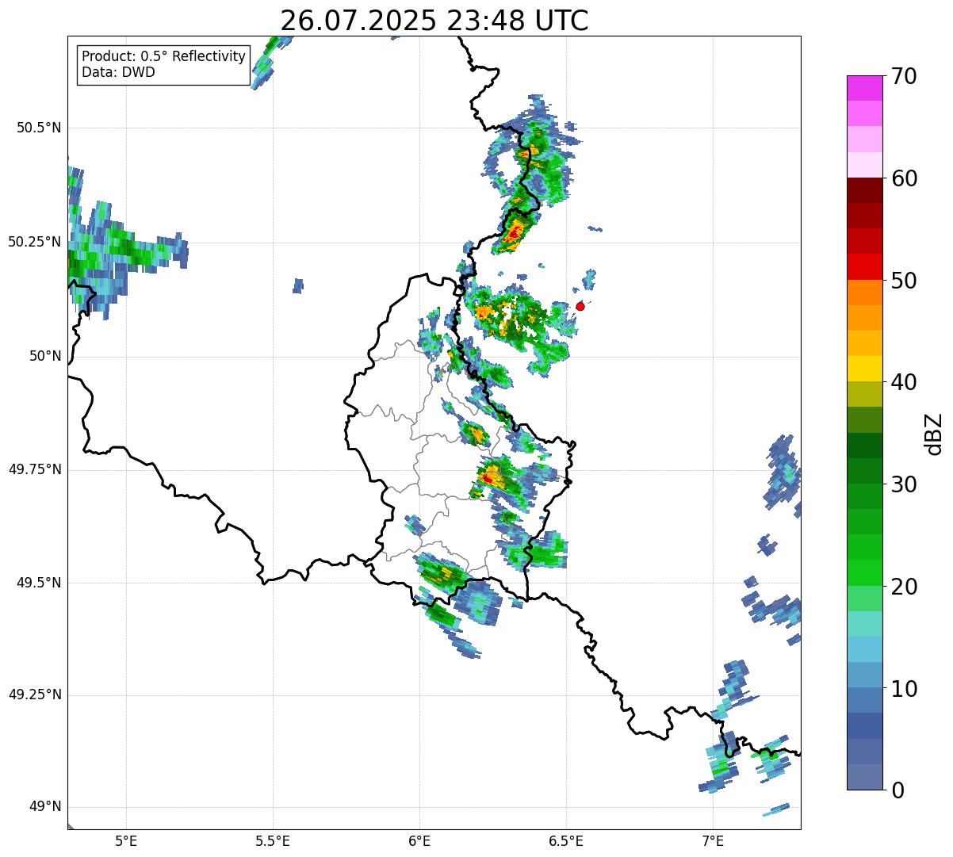Click the 20 value on colorbar

click(905, 587)
